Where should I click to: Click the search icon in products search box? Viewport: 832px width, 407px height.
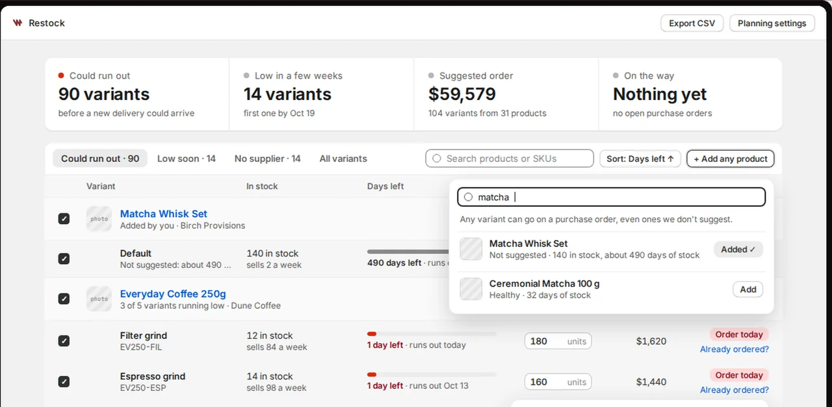[437, 159]
